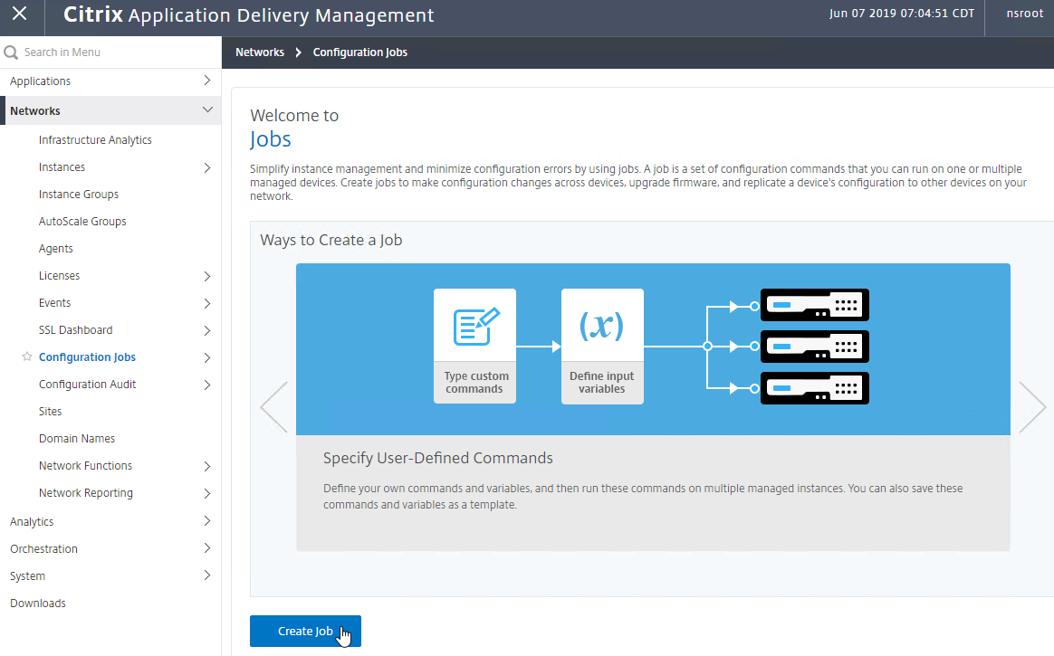Expand the Network Functions submenu arrow
This screenshot has width=1054, height=656.
pos(207,467)
